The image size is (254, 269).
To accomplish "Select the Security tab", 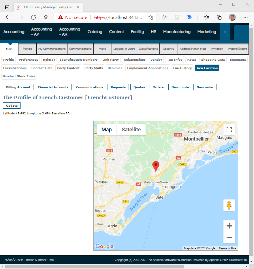I will click(x=169, y=49).
